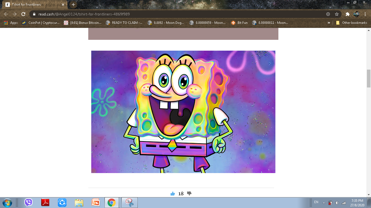
Task: Open Viber from the taskbar
Action: coord(29,203)
